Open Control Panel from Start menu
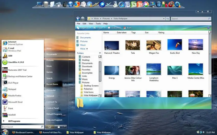This screenshot has width=217, height=135. (52, 108)
